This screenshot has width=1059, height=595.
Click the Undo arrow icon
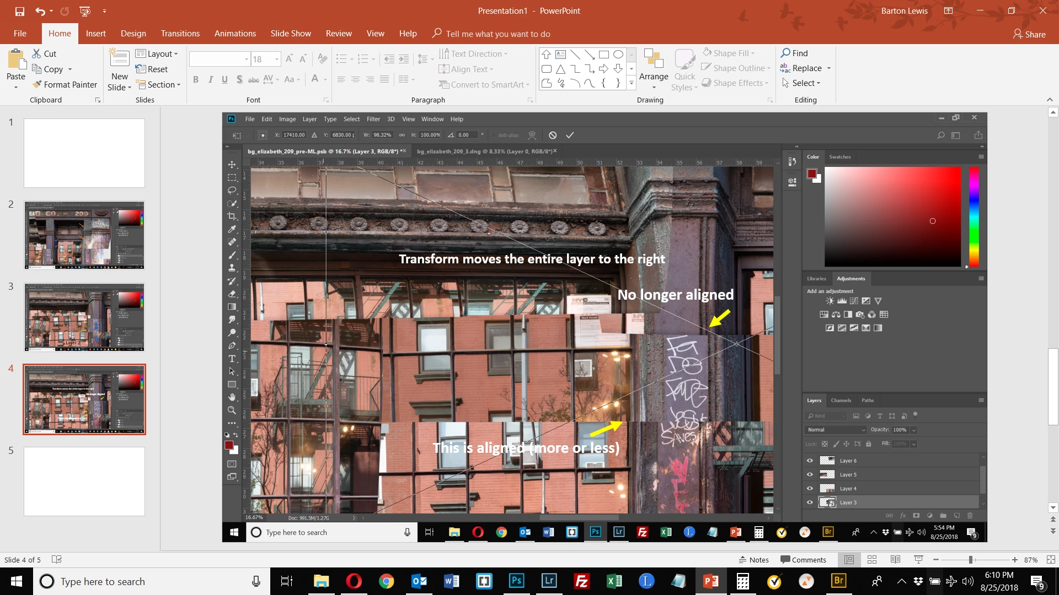(x=40, y=11)
